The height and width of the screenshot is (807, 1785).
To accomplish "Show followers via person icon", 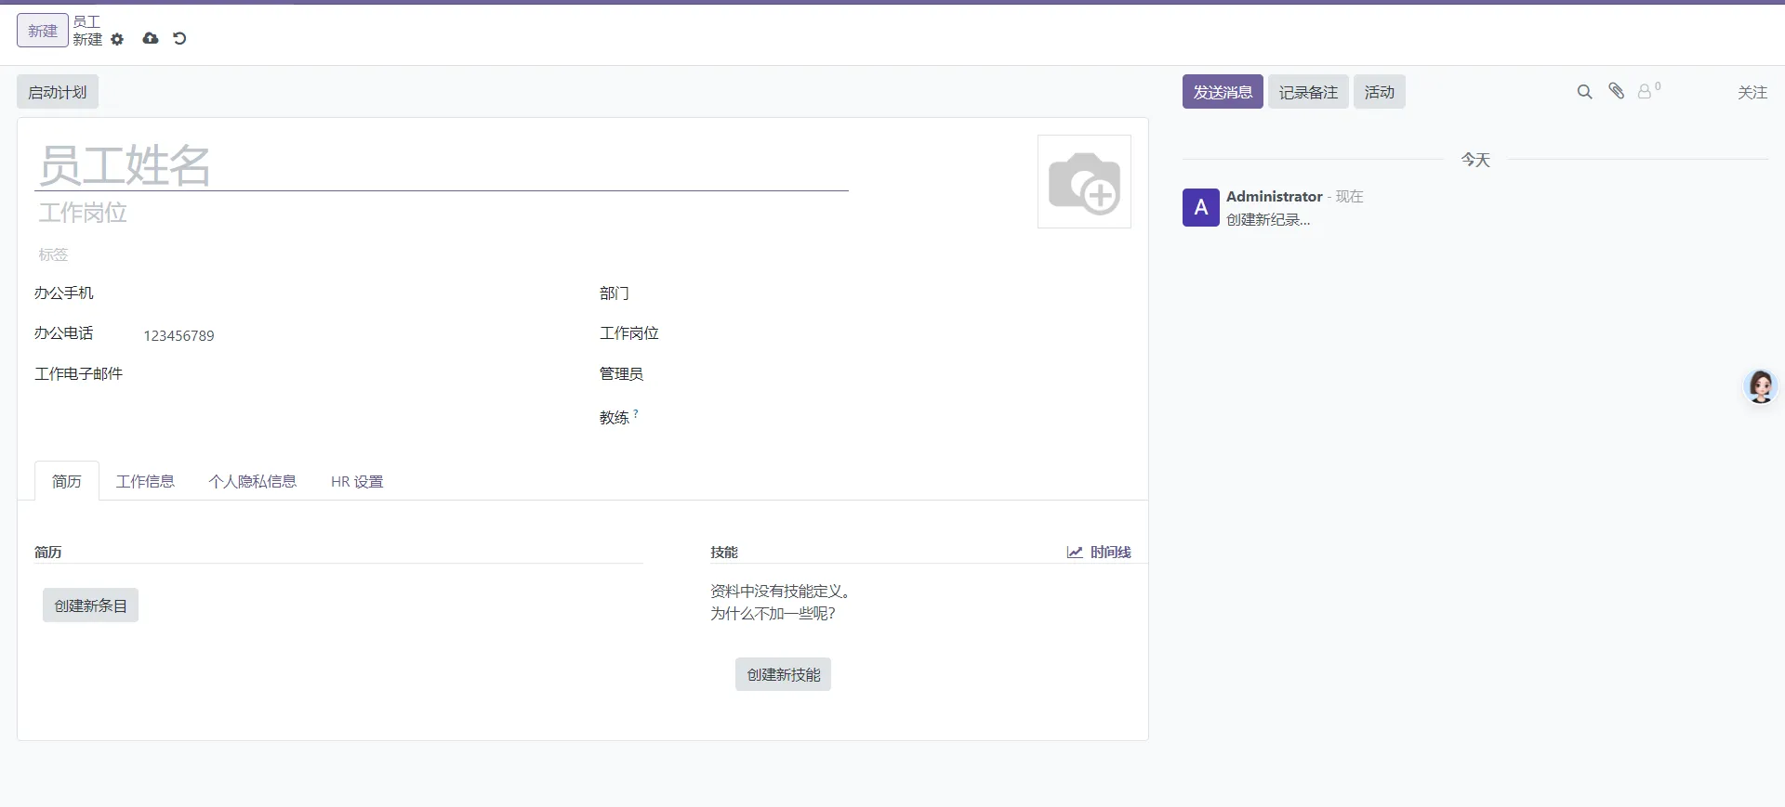I will tap(1648, 91).
